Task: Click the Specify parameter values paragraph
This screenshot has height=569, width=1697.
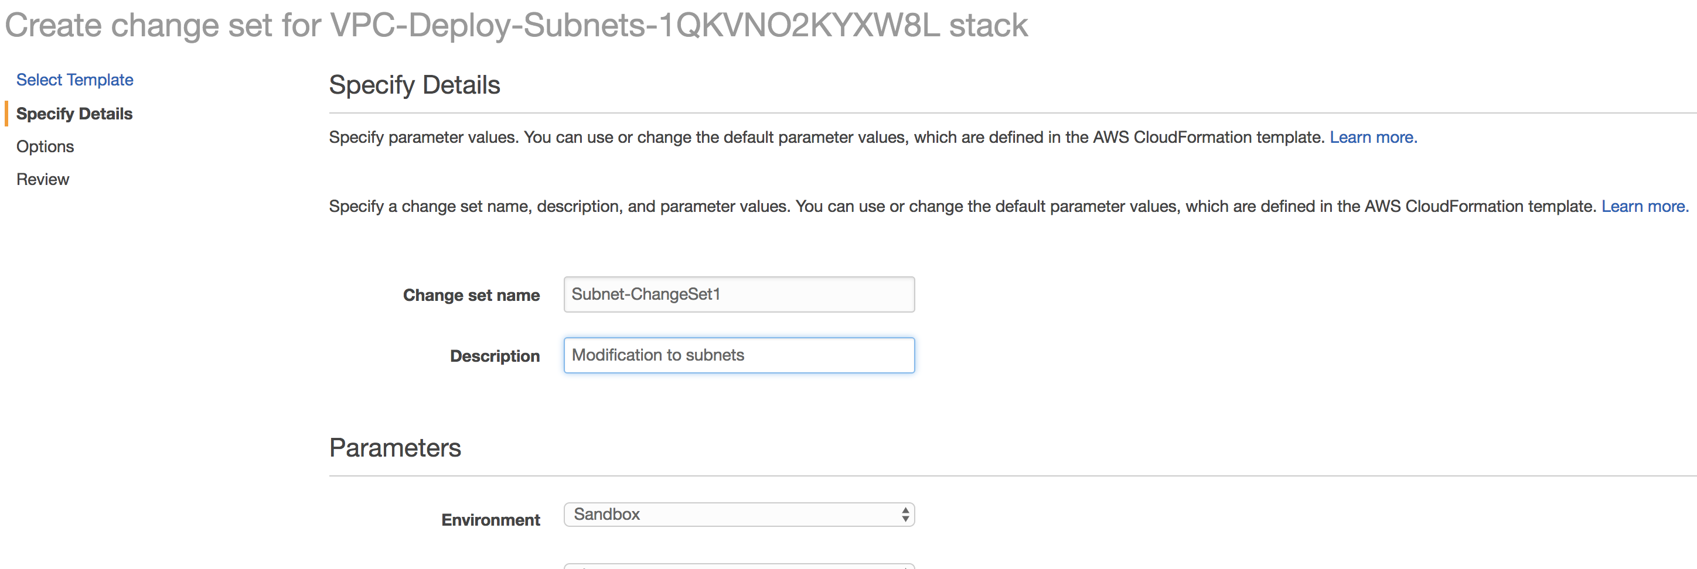Action: click(x=826, y=137)
